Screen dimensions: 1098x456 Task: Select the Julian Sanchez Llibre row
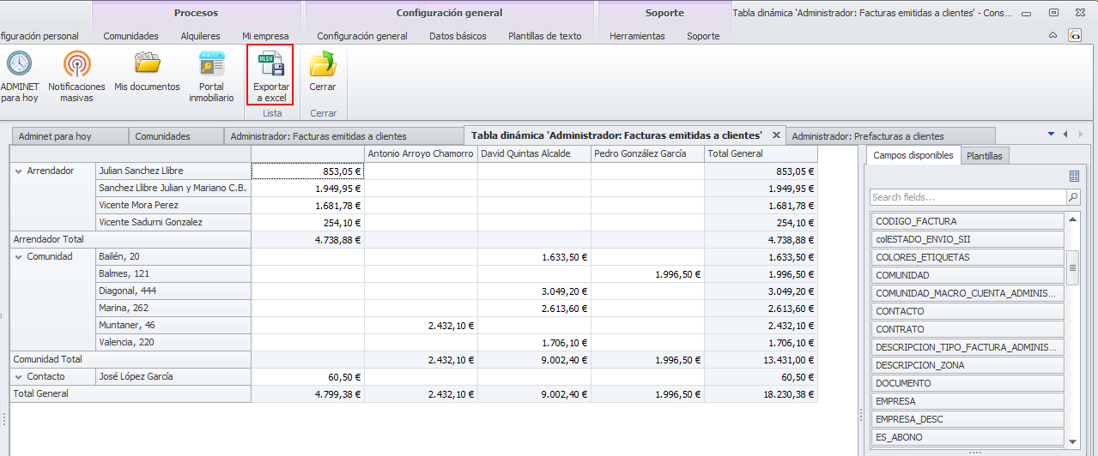click(x=173, y=171)
